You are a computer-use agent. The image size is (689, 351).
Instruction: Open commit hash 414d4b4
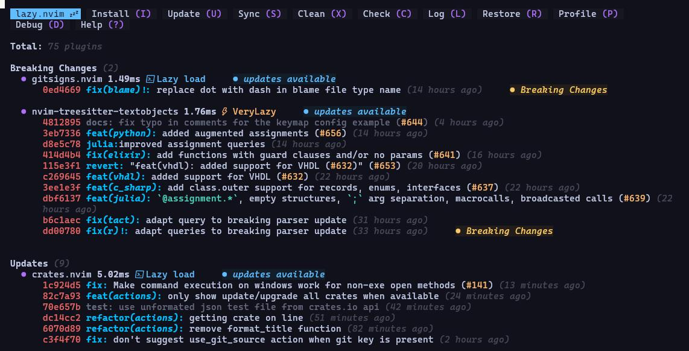(x=62, y=155)
